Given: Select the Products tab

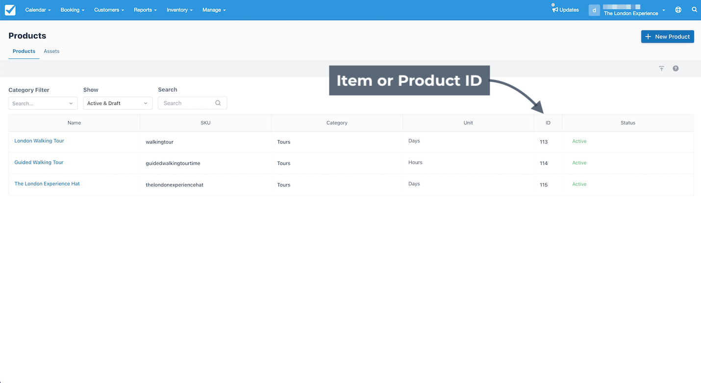Looking at the screenshot, I should coord(24,51).
